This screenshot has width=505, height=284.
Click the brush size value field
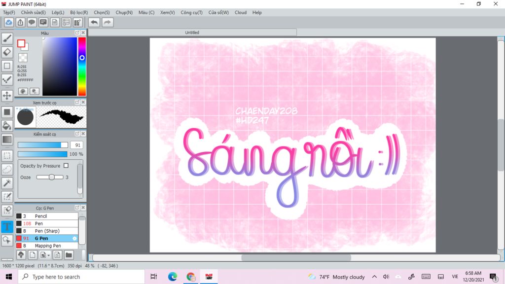point(77,145)
